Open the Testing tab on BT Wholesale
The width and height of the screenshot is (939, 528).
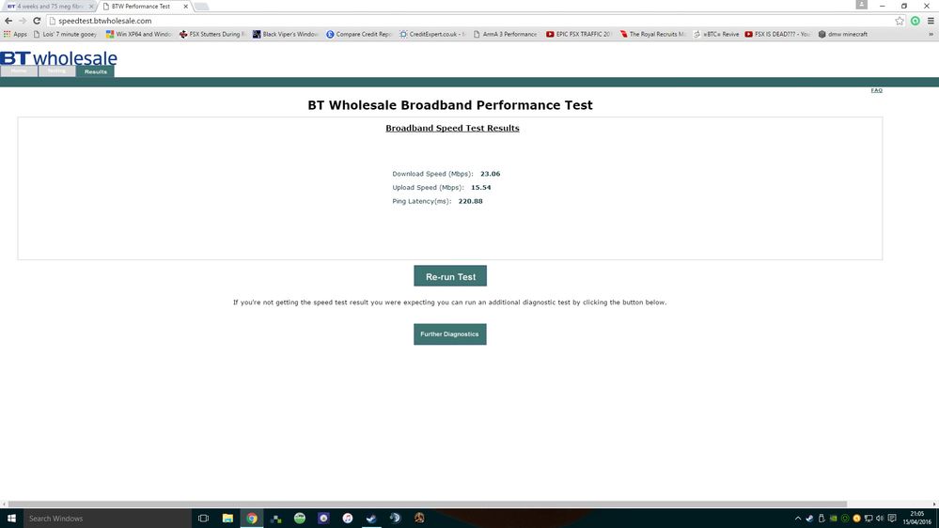(57, 71)
